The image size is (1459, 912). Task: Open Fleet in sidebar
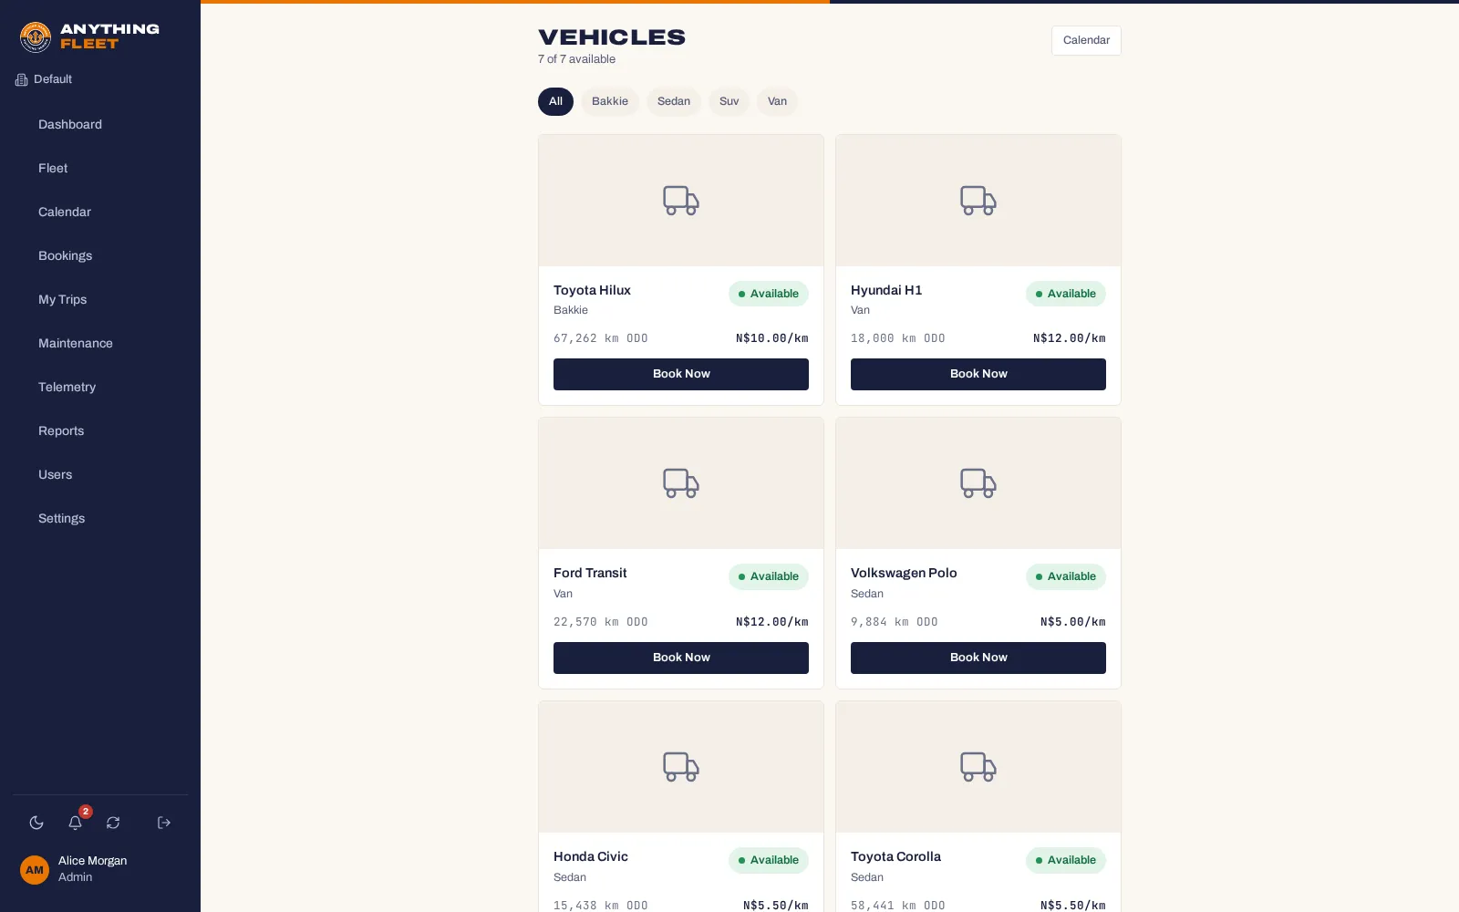click(100, 168)
